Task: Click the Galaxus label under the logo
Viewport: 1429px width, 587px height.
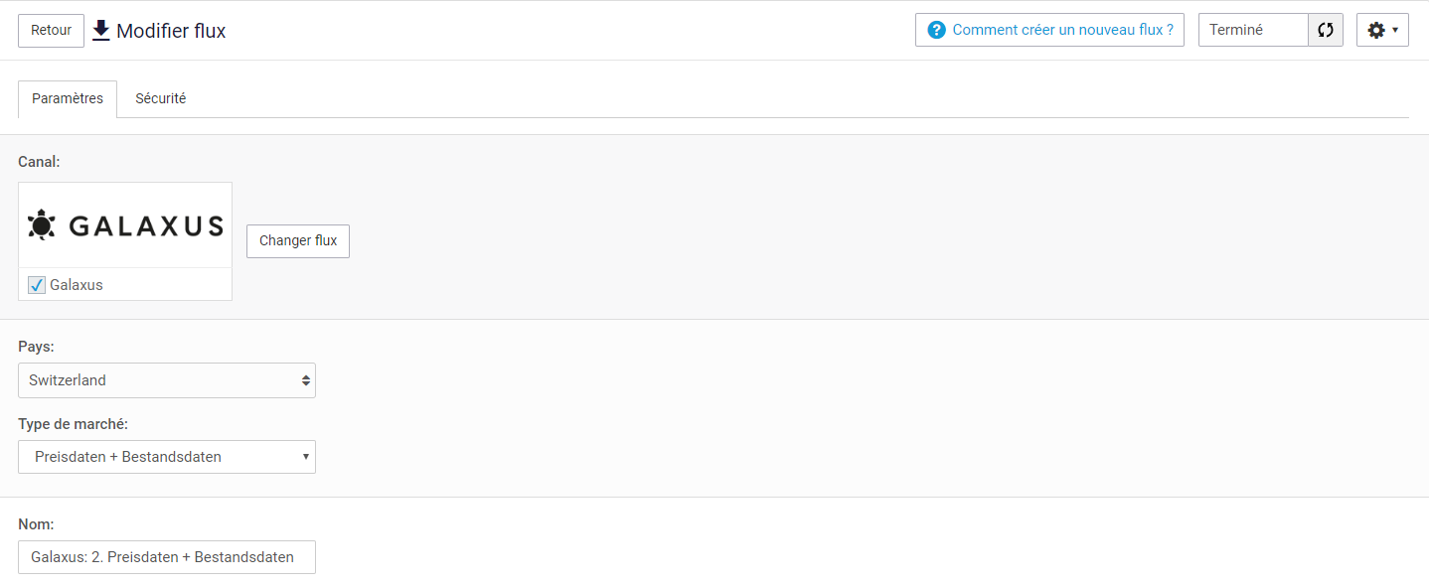Action: point(77,285)
